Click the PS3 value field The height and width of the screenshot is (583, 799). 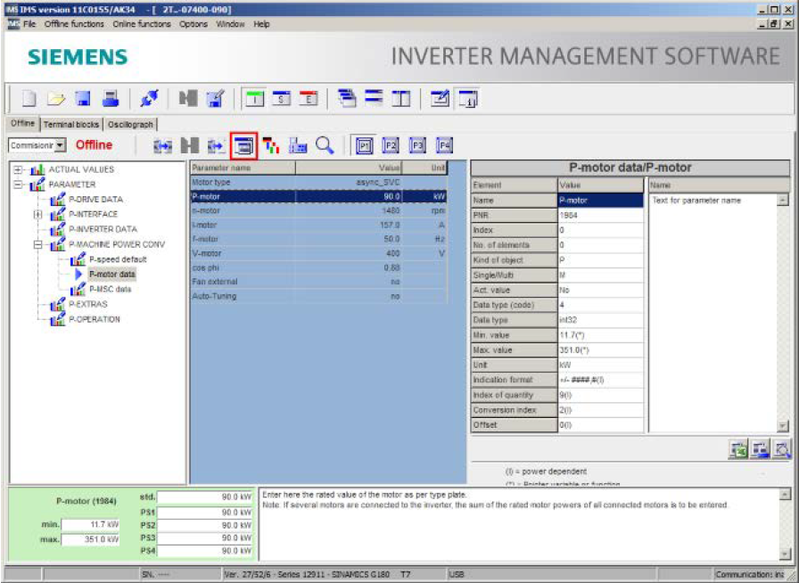click(x=205, y=538)
